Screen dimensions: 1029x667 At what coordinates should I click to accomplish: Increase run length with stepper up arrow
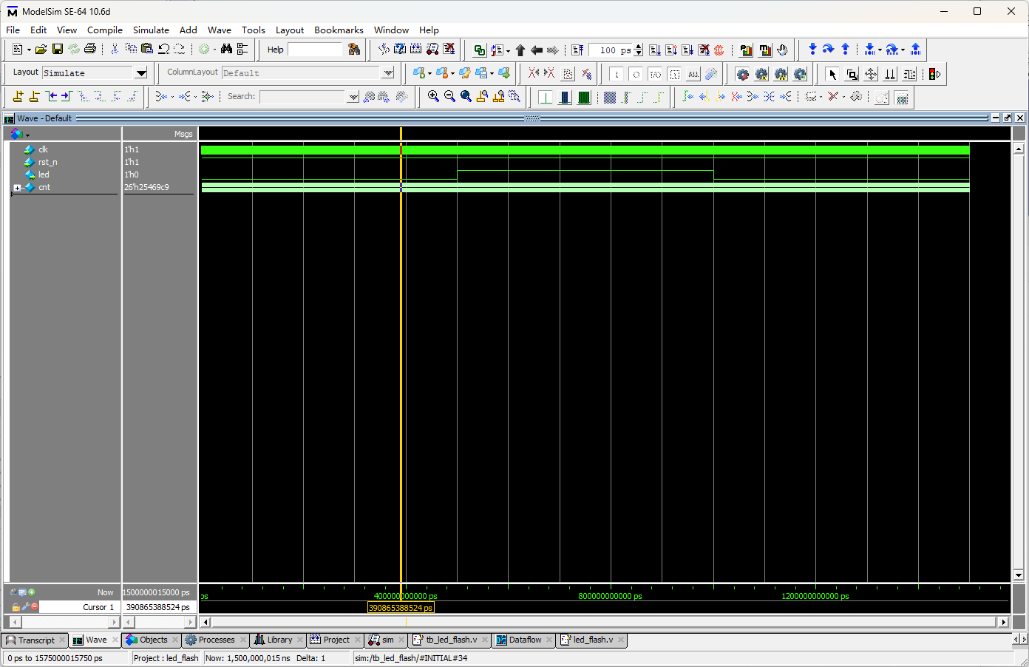coord(639,47)
